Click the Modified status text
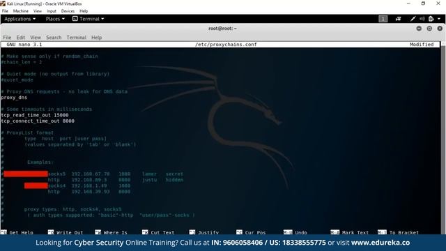The image size is (446, 251). (x=422, y=45)
